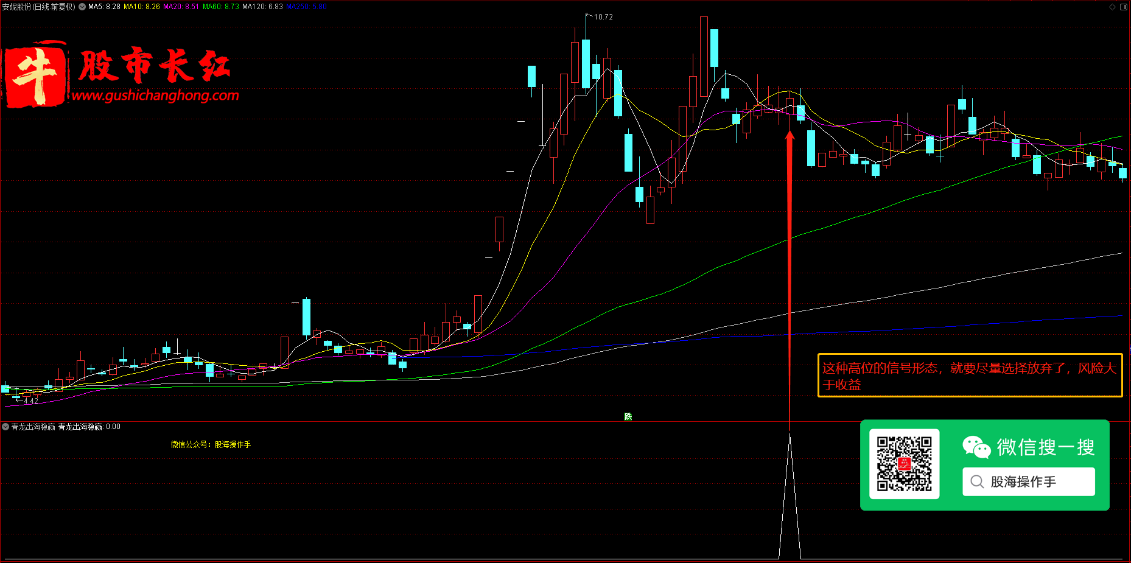Image resolution: width=1131 pixels, height=563 pixels.
Task: Click the 青龙出海稳赢 indicator name label
Action: 33,427
